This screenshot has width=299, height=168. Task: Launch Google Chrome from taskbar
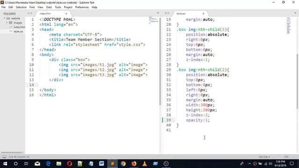pos(123,164)
